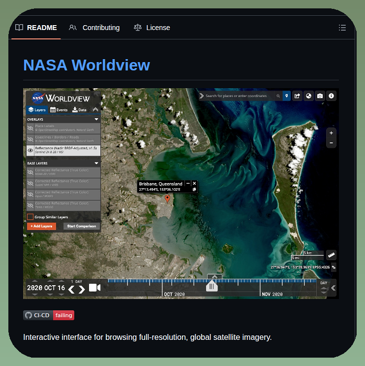
Task: Switch coordinate format with the arrows icon
Action: click(334, 267)
